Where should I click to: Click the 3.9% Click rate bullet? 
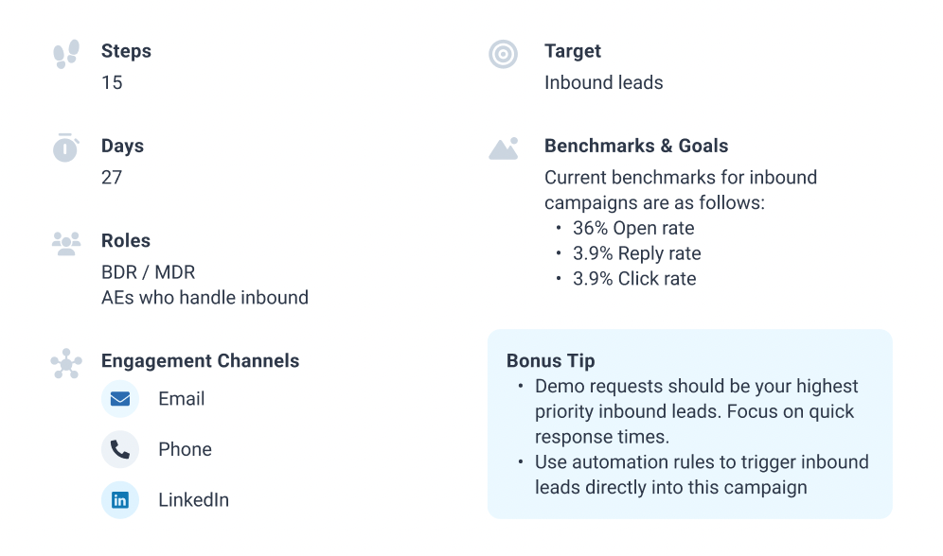coord(634,279)
